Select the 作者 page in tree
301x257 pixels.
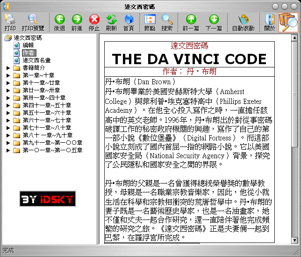tap(29, 53)
